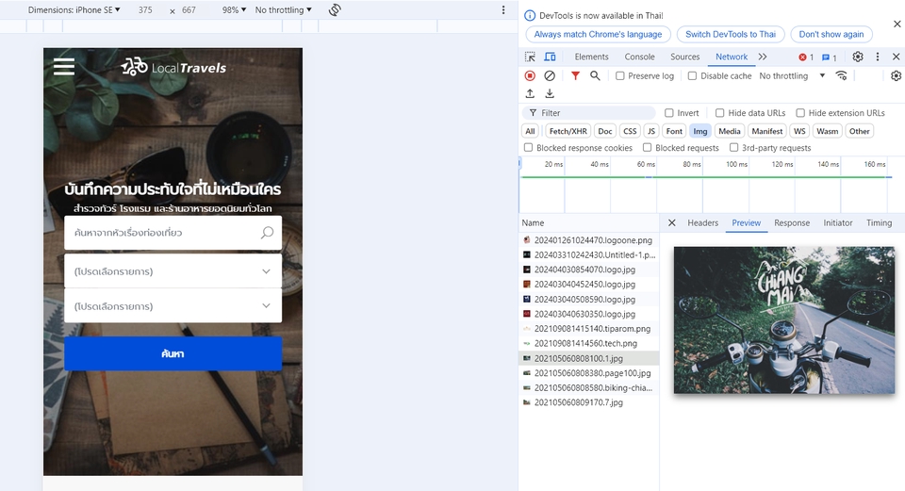905x491 pixels.
Task: Import HAR file upload icon
Action: coord(530,93)
